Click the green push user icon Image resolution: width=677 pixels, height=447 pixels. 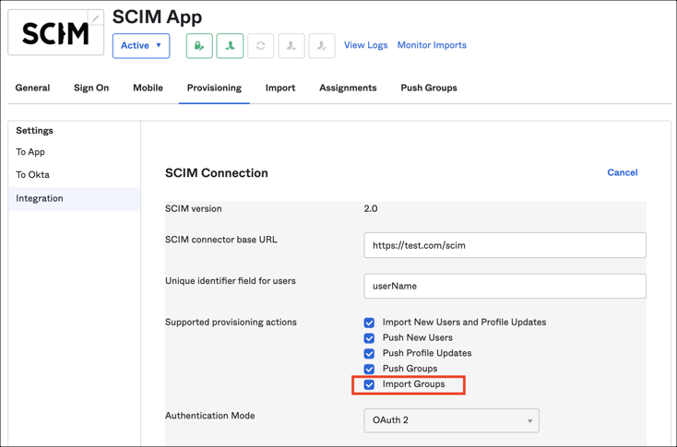pos(230,45)
